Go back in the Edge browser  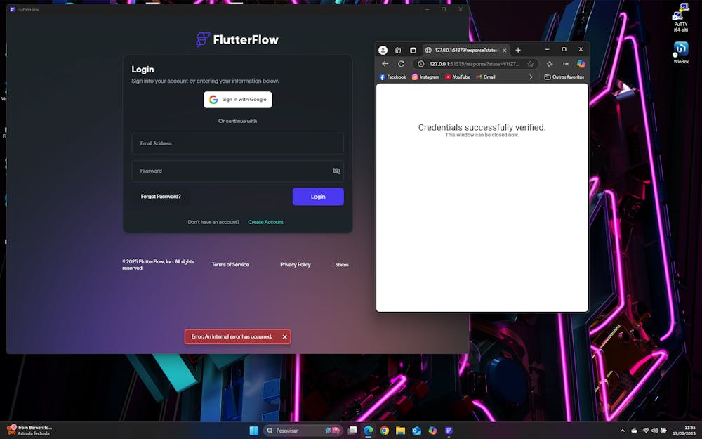[385, 64]
